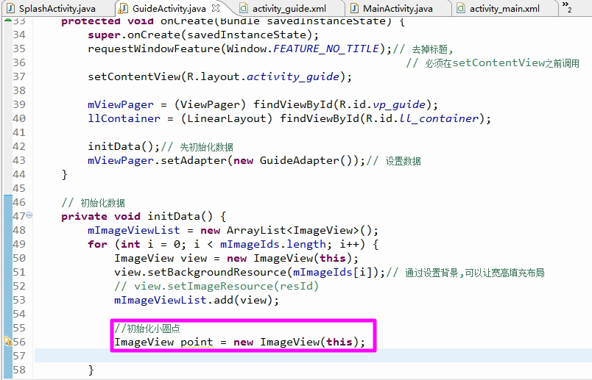Click the initData() call on line 42
This screenshot has width=592, height=380.
coord(124,146)
